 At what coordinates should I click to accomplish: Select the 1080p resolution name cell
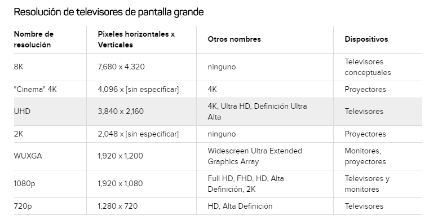24,183
